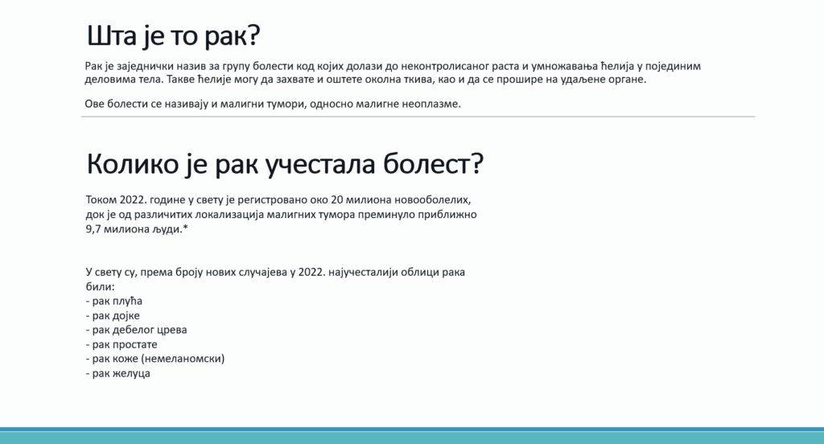Select the list item "рак плућа"
The width and height of the screenshot is (824, 444).
coord(117,301)
